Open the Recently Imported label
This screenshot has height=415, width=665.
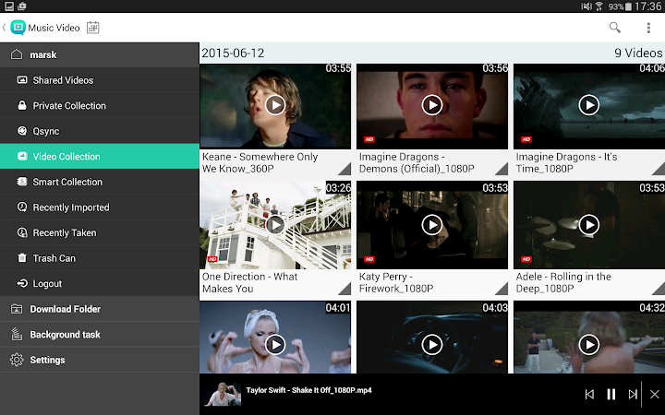[x=71, y=207]
